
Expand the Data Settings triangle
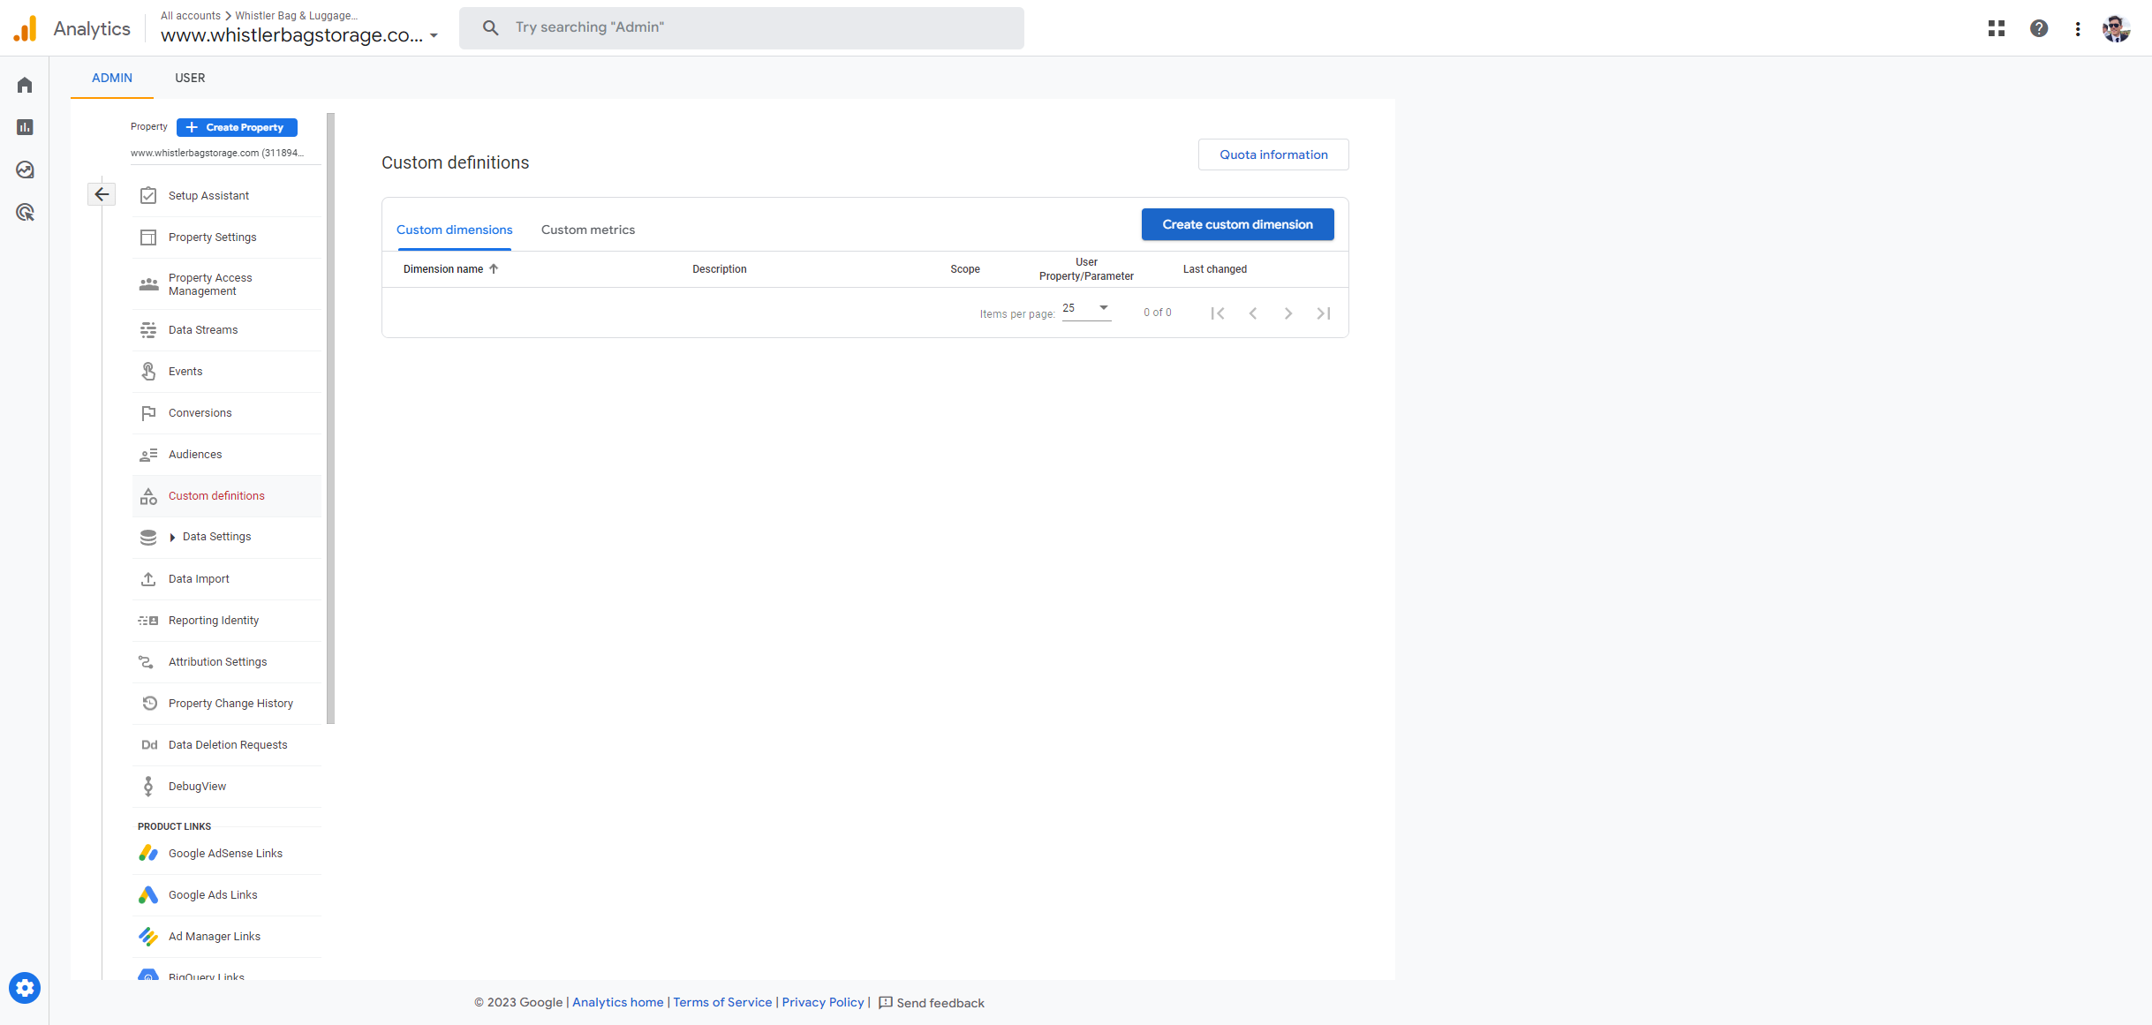[x=172, y=538]
